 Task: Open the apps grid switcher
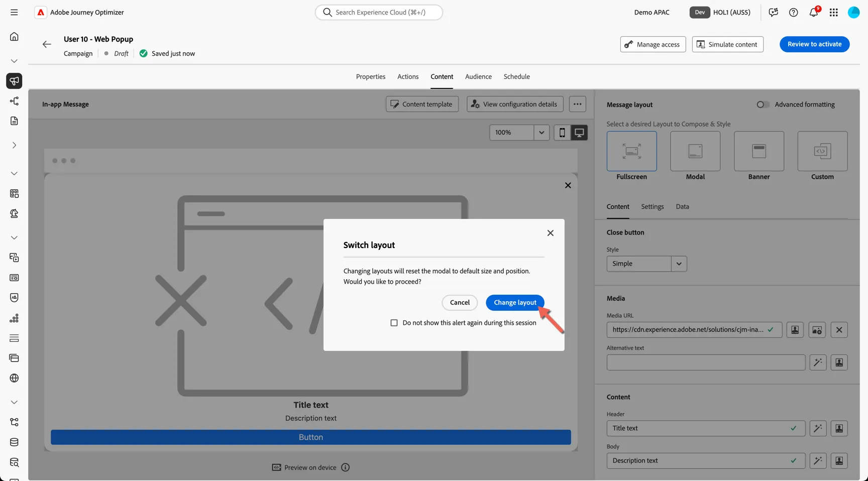pyautogui.click(x=834, y=13)
